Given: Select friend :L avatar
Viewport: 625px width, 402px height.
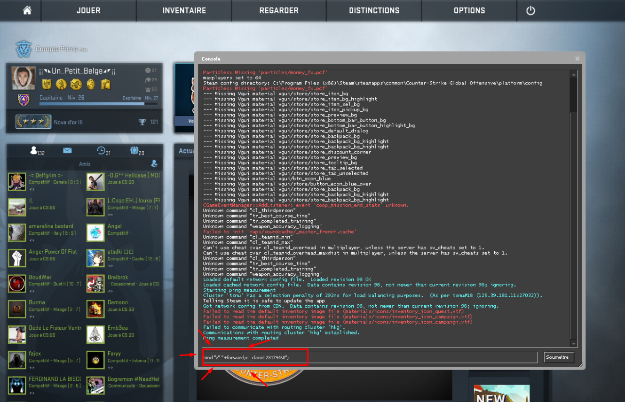Looking at the screenshot, I should (17, 207).
